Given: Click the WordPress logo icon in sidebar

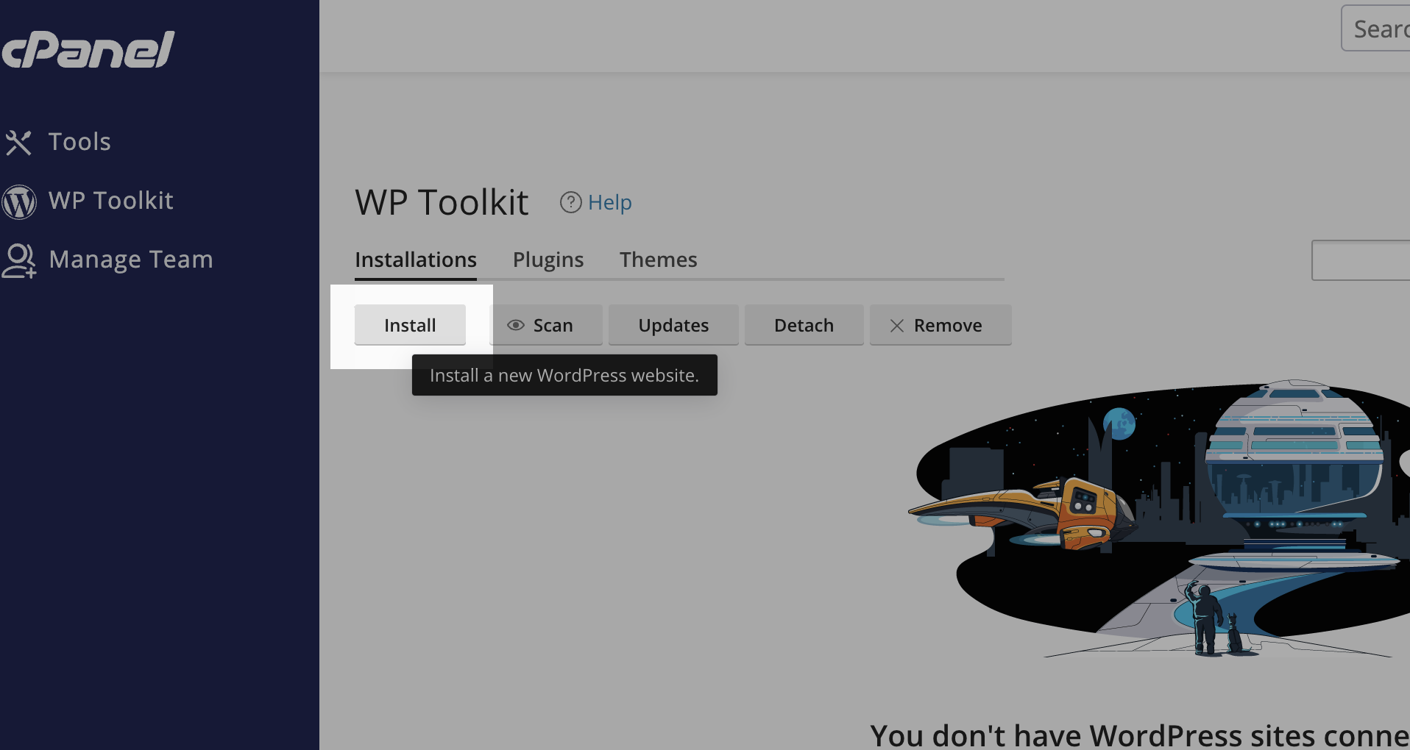Looking at the screenshot, I should point(18,201).
